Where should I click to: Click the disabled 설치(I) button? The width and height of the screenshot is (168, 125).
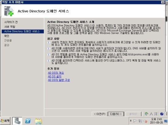(x=133, y=114)
